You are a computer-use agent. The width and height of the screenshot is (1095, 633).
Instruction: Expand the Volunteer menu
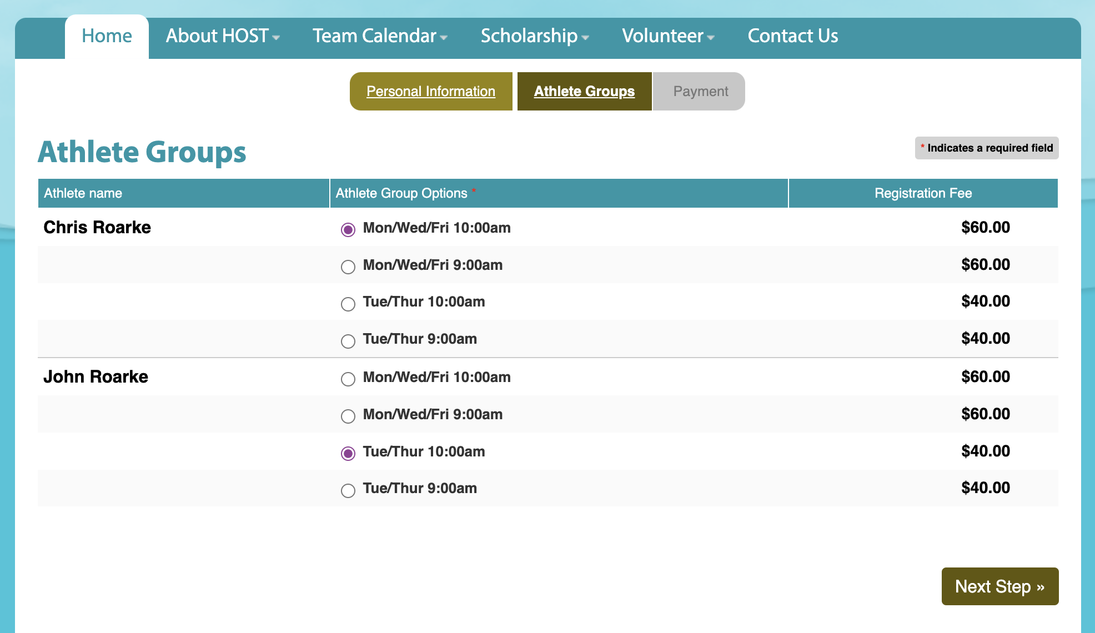(x=668, y=36)
